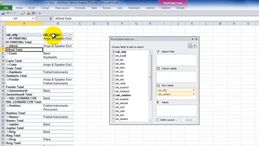
Task: Collapse the Fender group
Action: tap(8, 79)
